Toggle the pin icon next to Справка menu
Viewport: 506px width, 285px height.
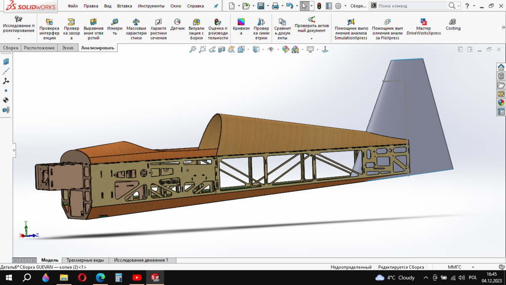[215, 6]
